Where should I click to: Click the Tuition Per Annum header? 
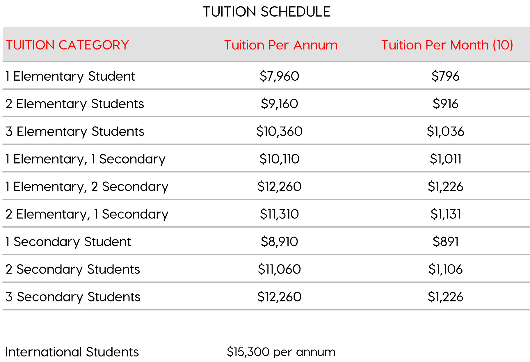pos(281,45)
